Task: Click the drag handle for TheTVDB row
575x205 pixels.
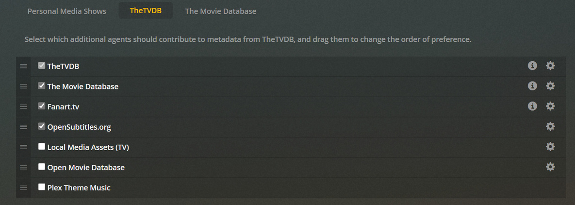Action: point(23,66)
